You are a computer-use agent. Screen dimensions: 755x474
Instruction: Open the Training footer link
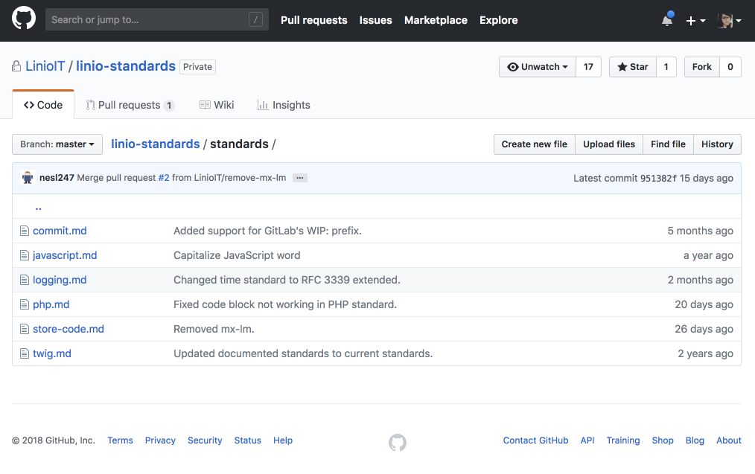(623, 441)
